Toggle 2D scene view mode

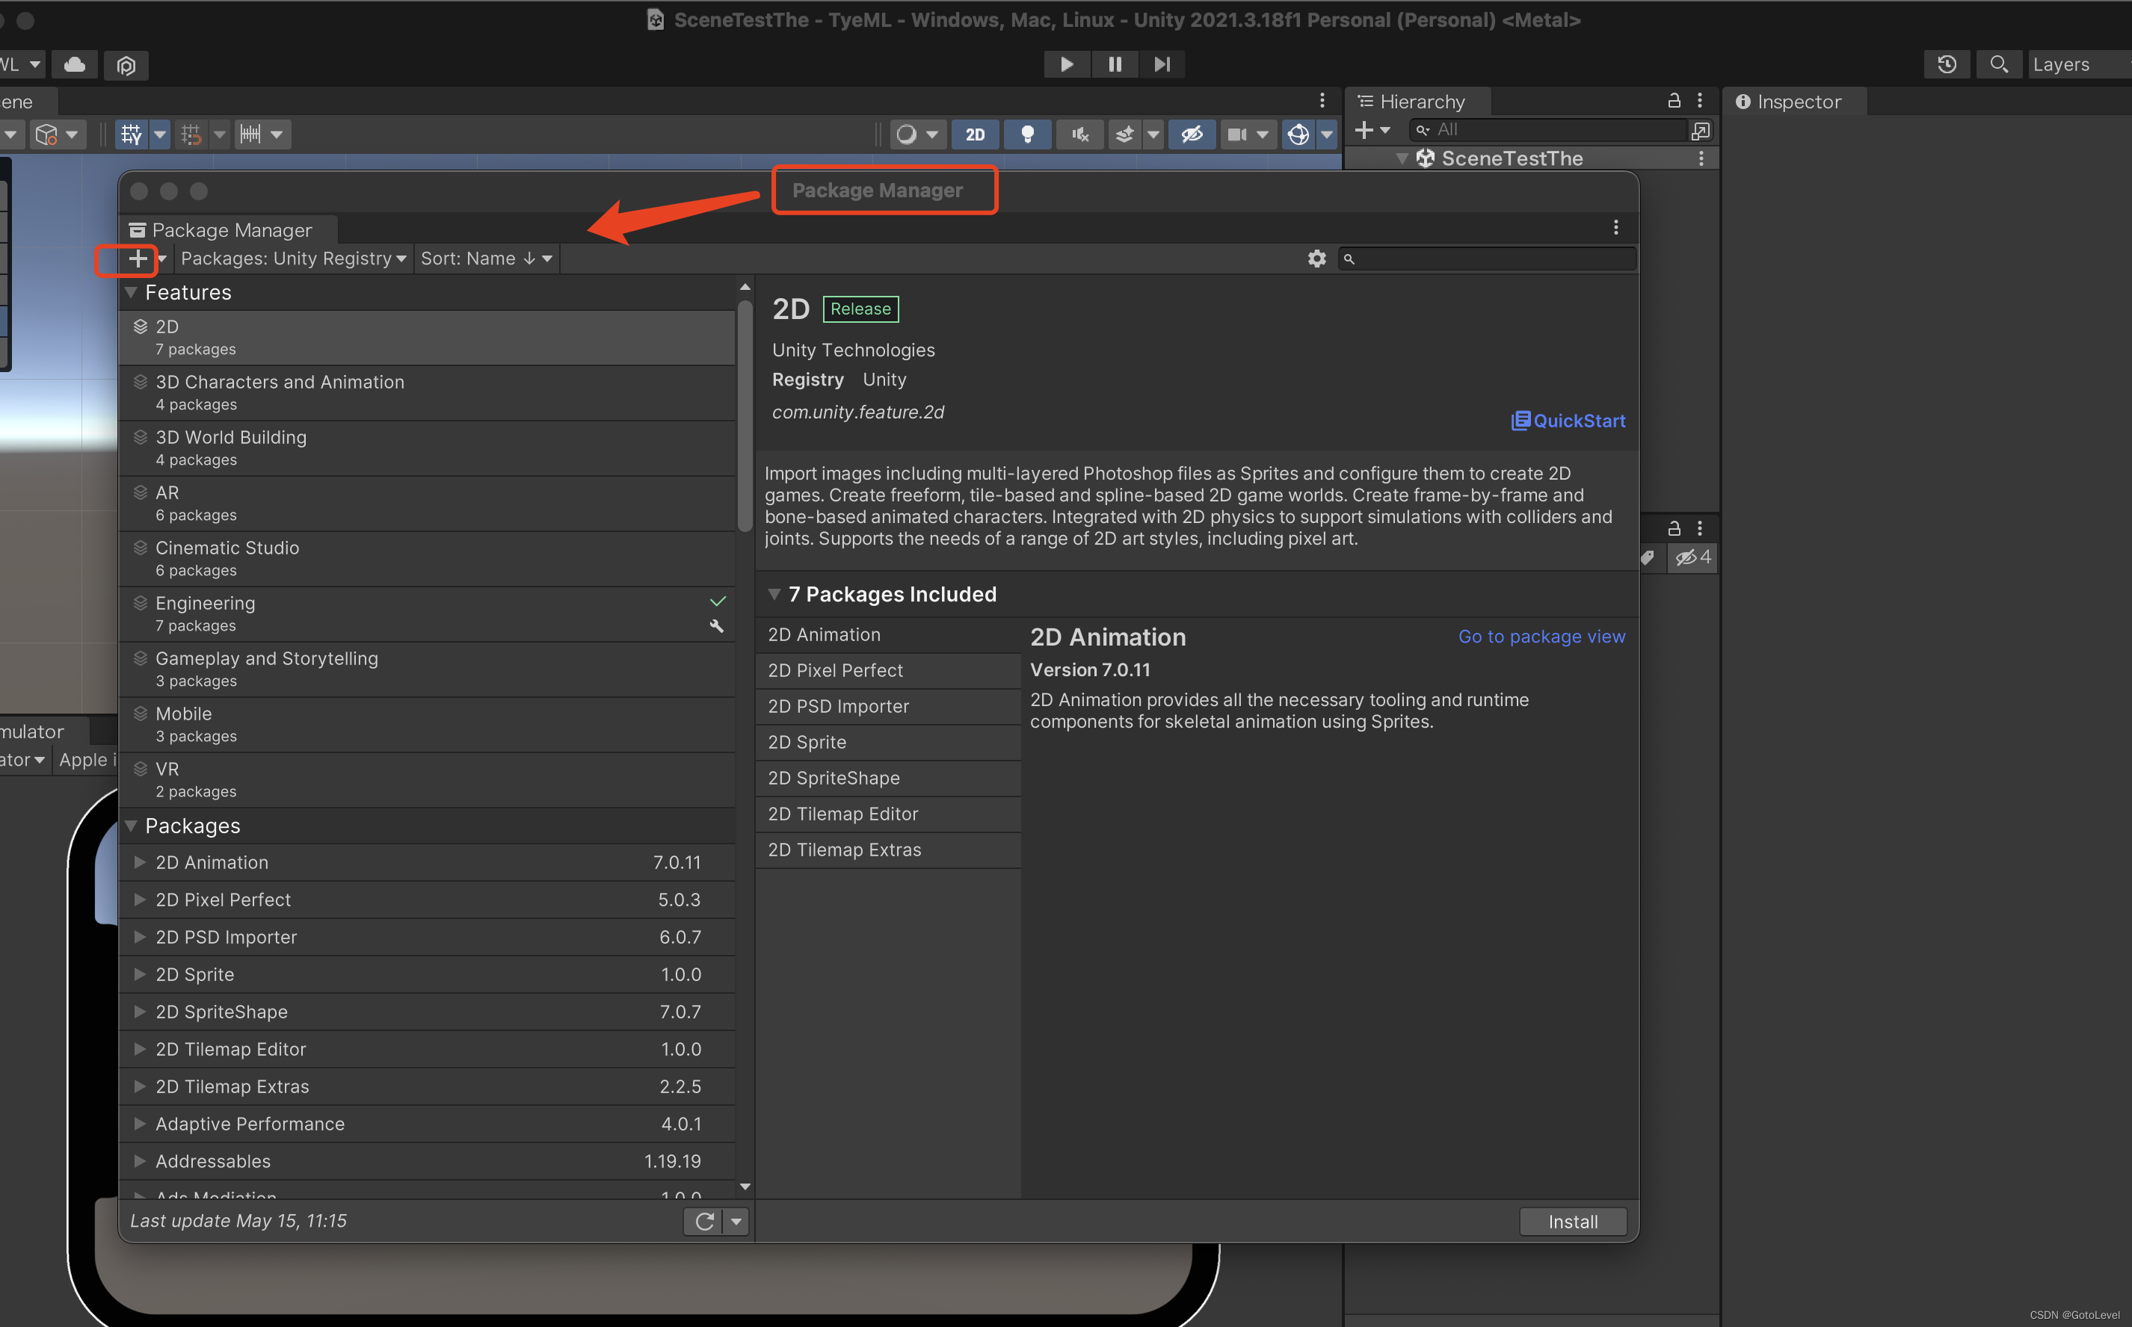click(975, 134)
